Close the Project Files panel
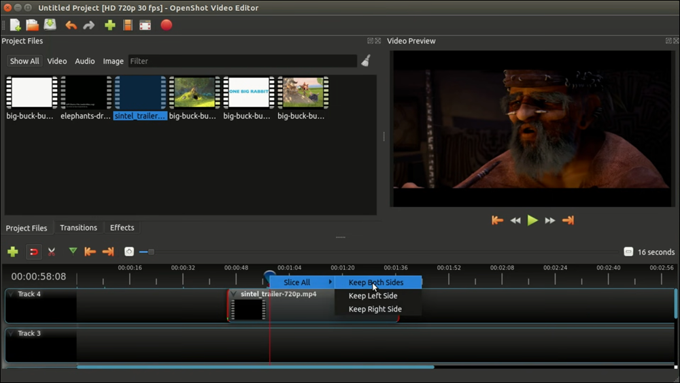Screen dimensions: 680x383 377,41
